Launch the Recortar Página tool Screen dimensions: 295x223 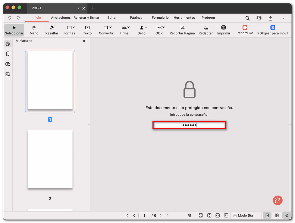(182, 30)
